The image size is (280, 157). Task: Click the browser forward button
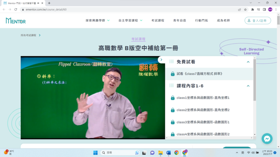(x=10, y=10)
